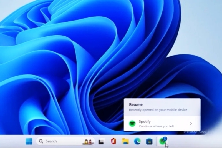Expand the Spotify entry chevron arrow
This screenshot has width=222, height=148.
click(x=191, y=124)
